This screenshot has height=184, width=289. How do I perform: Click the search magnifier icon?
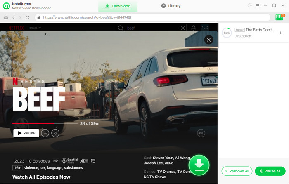121,28
